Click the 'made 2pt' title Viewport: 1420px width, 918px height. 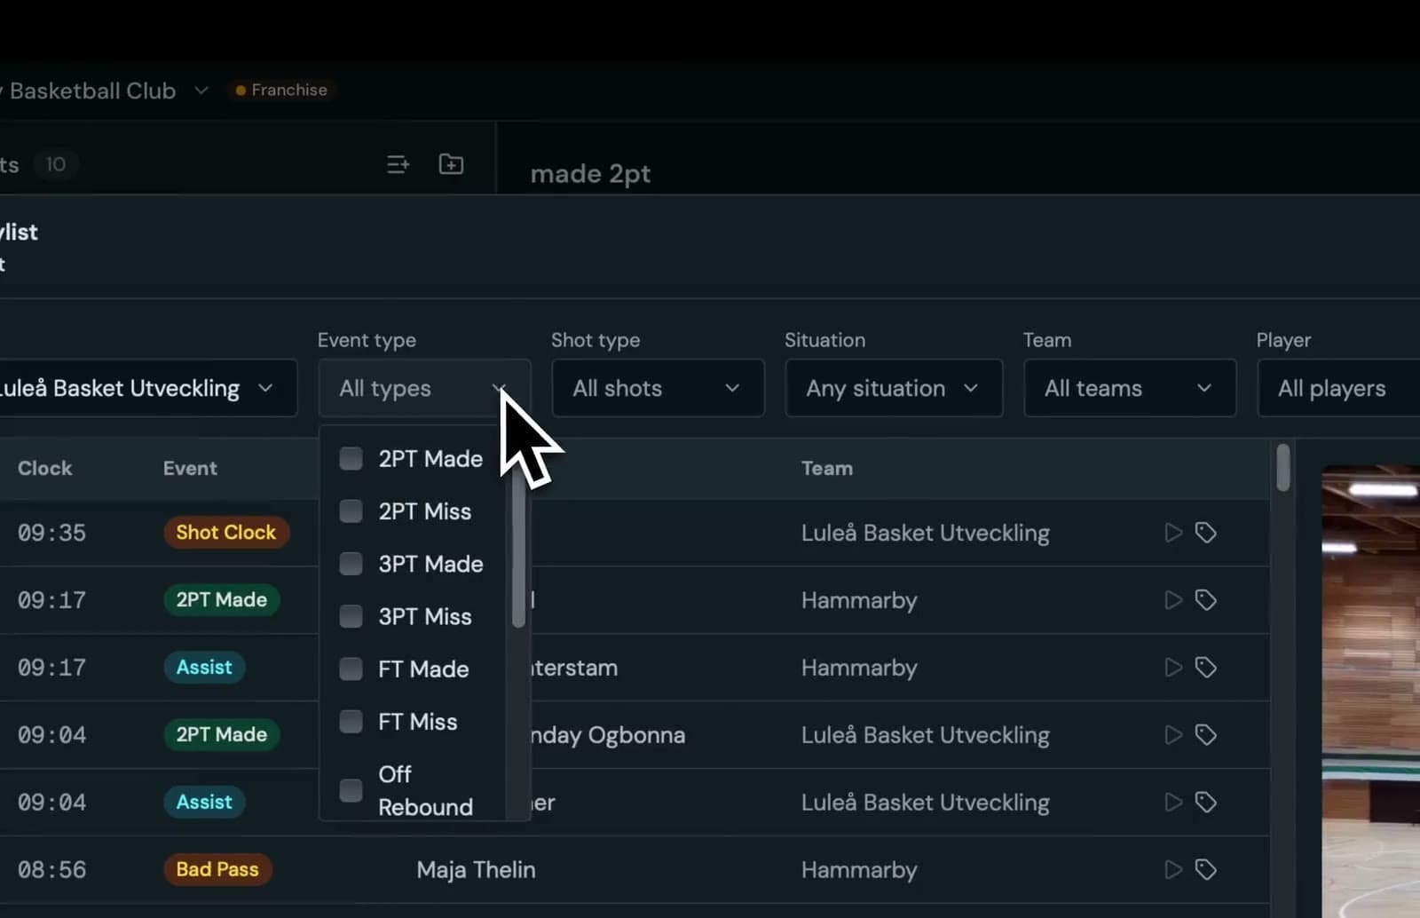click(x=590, y=174)
